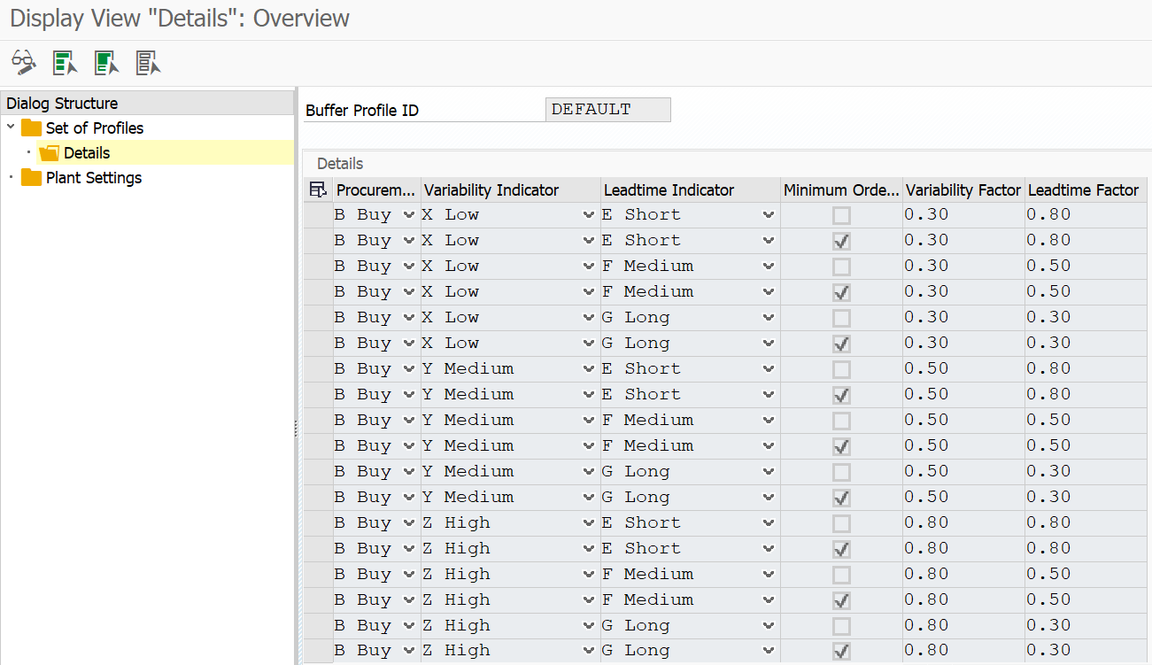Click the Minimum Orde... column header

coord(841,189)
